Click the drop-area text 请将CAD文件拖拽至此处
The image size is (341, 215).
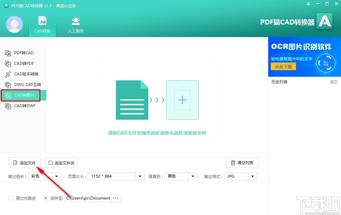(x=157, y=133)
